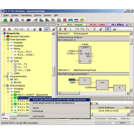Choose Suche wahrscheinliche Ursachen context entry
This screenshot has width=134, height=134.
(60, 100)
